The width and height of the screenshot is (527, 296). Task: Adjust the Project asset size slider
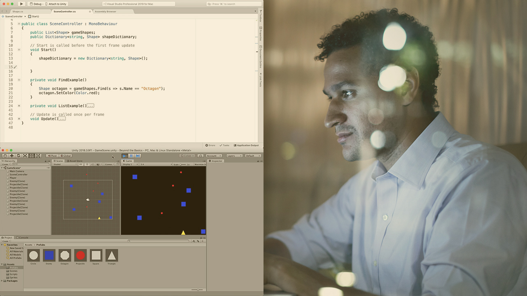(x=198, y=290)
